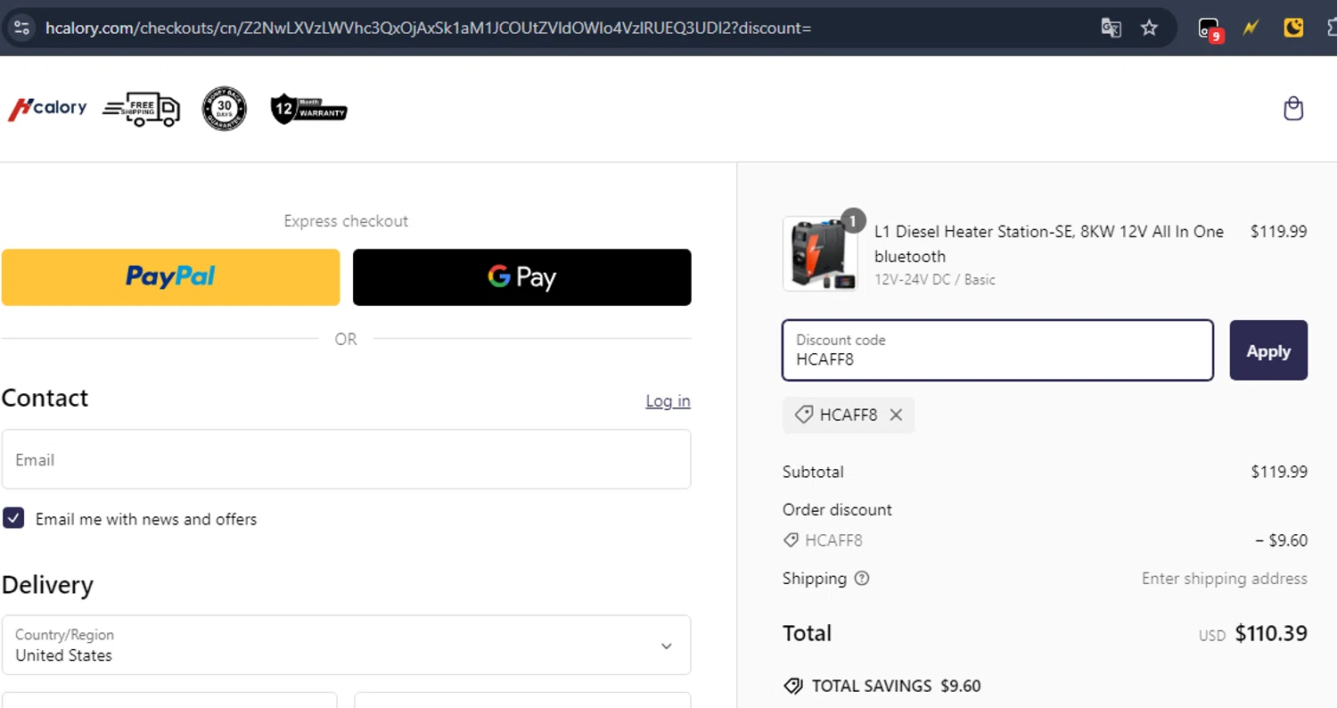Apply the discount code

[1268, 350]
